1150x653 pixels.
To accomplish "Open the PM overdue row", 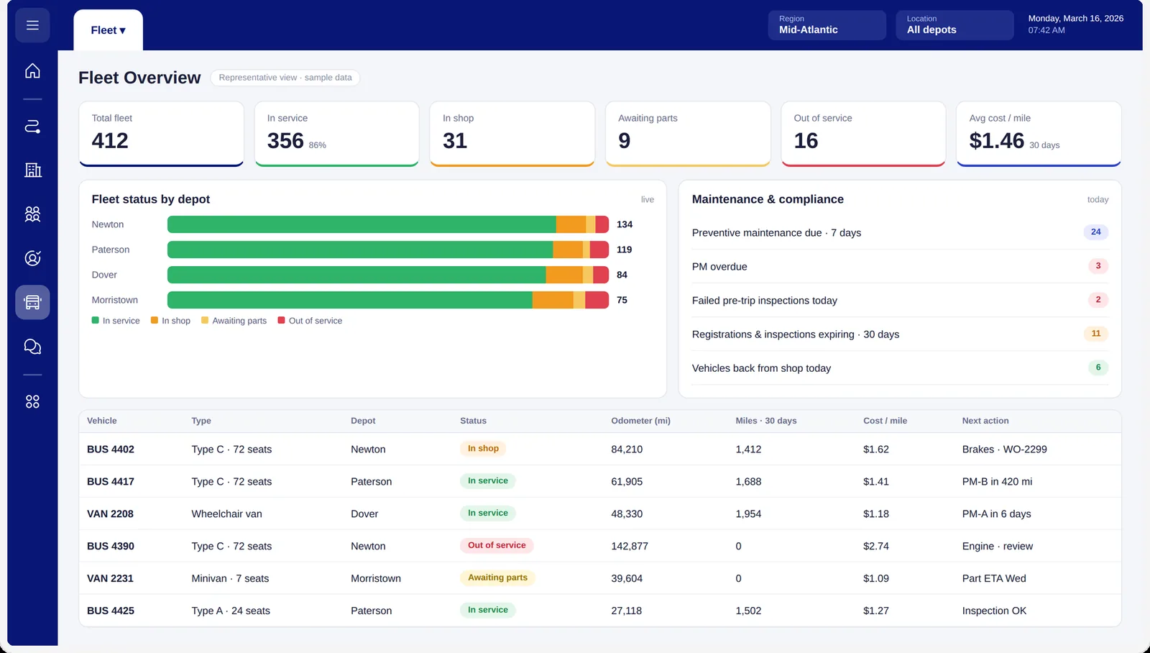I will tap(900, 266).
